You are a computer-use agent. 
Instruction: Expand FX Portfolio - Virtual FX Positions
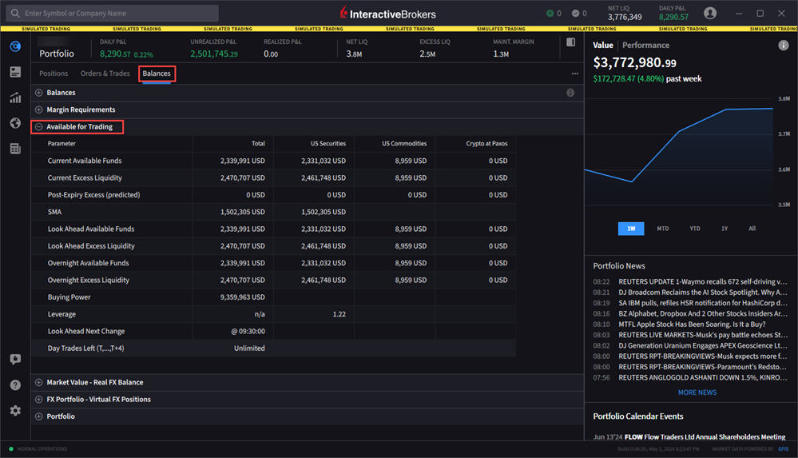point(38,400)
